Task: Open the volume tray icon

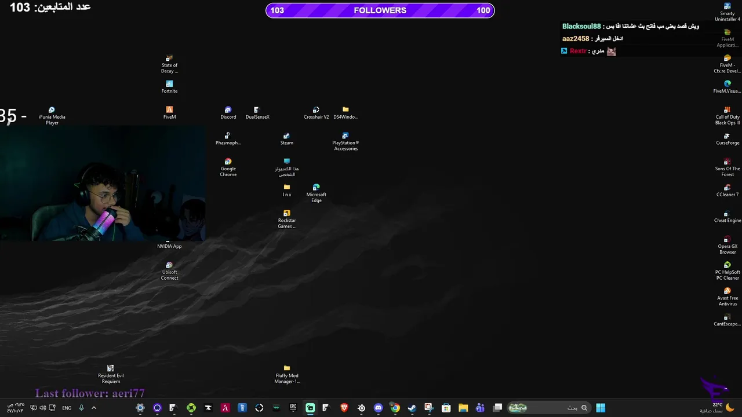Action: pos(42,408)
